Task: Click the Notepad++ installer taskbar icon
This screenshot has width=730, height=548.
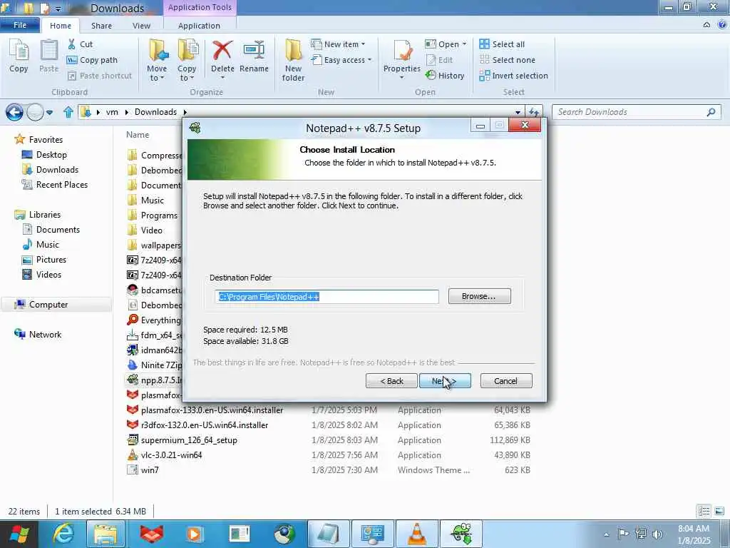Action: coord(461,534)
